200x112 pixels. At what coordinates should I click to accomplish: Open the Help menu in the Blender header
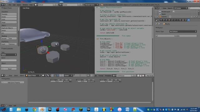pyautogui.click(x=31, y=5)
